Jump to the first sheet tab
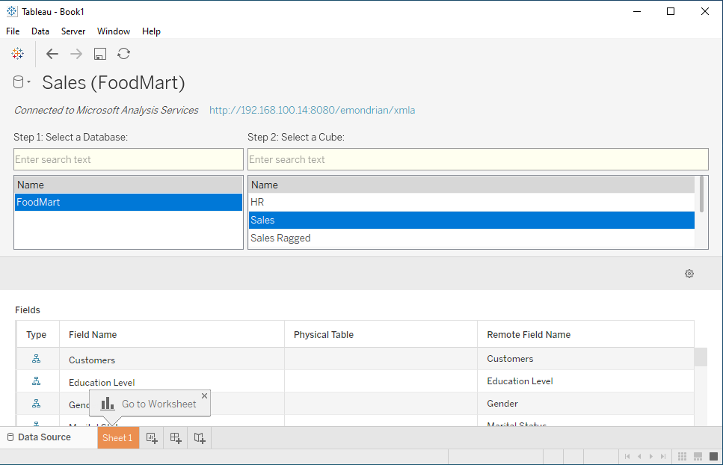Viewport: 723px width, 465px height. coord(627,456)
